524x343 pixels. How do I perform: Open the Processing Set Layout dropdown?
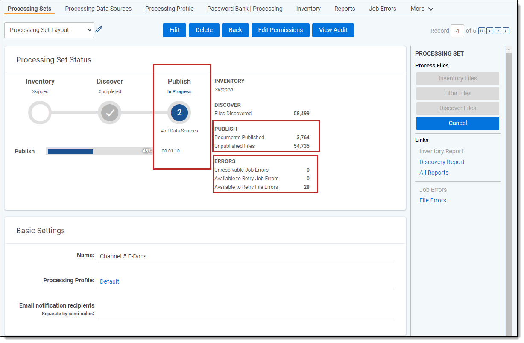point(49,30)
